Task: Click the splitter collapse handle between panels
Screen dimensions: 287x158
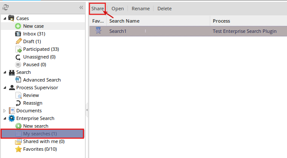Action: tap(87, 110)
